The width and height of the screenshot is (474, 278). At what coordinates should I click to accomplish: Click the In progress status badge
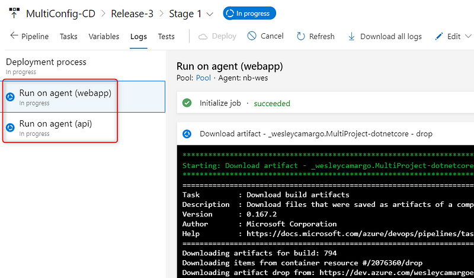(249, 13)
